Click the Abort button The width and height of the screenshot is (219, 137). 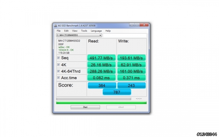coord(121,107)
